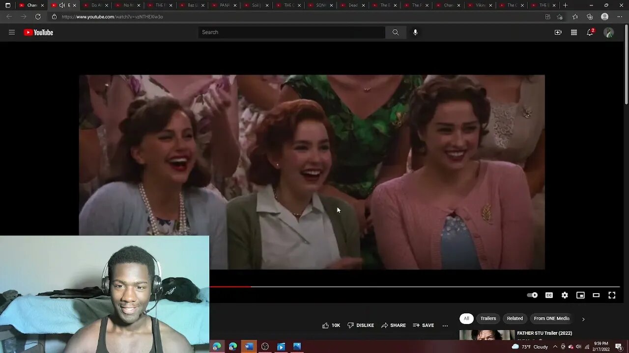Open the Photos app taskbar icon

point(297,347)
